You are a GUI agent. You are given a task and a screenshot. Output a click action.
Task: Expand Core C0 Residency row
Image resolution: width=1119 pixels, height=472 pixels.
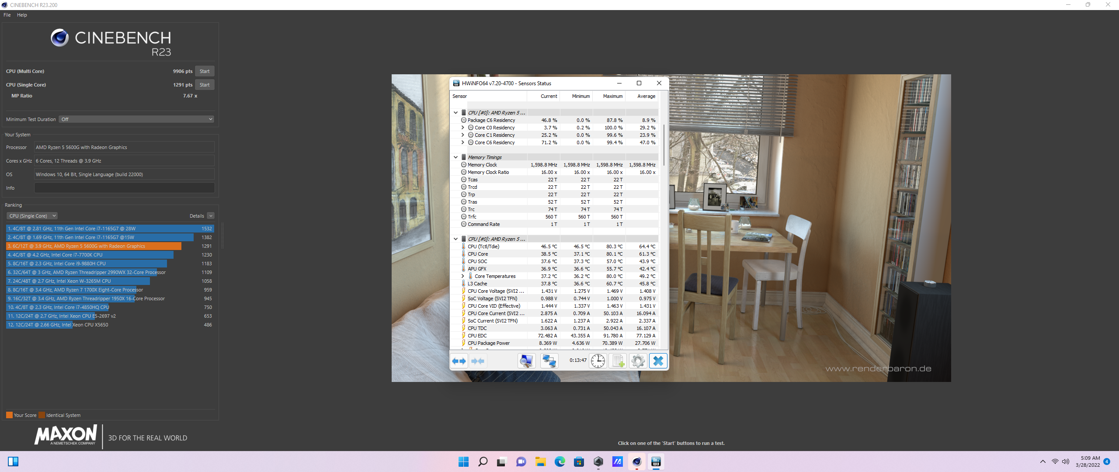(463, 128)
